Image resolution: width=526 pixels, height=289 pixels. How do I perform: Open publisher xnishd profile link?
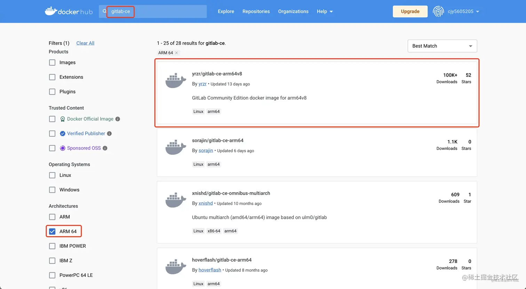[206, 203]
